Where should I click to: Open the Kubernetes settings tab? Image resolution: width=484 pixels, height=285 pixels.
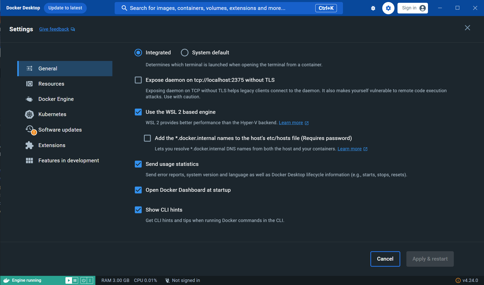pyautogui.click(x=65, y=114)
